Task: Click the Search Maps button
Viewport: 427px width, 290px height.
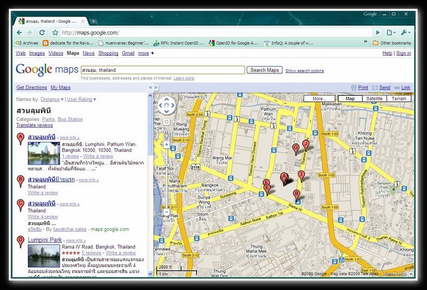Action: (264, 70)
